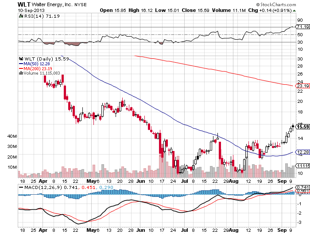310x234 pixels.
Task: Click the Volume 11,115,083 legend text
Action: point(42,73)
